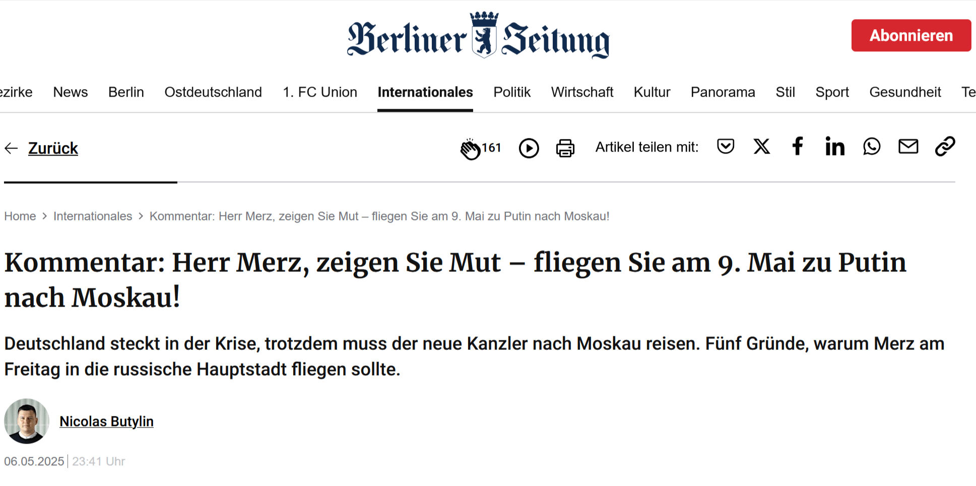Image resolution: width=976 pixels, height=486 pixels.
Task: Copy article link with chain icon
Action: [x=945, y=147]
